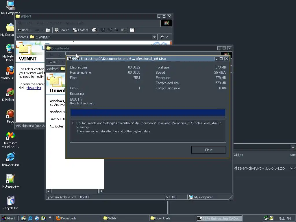
Task: Click folder icon in Downloads address bar
Action: (63, 69)
